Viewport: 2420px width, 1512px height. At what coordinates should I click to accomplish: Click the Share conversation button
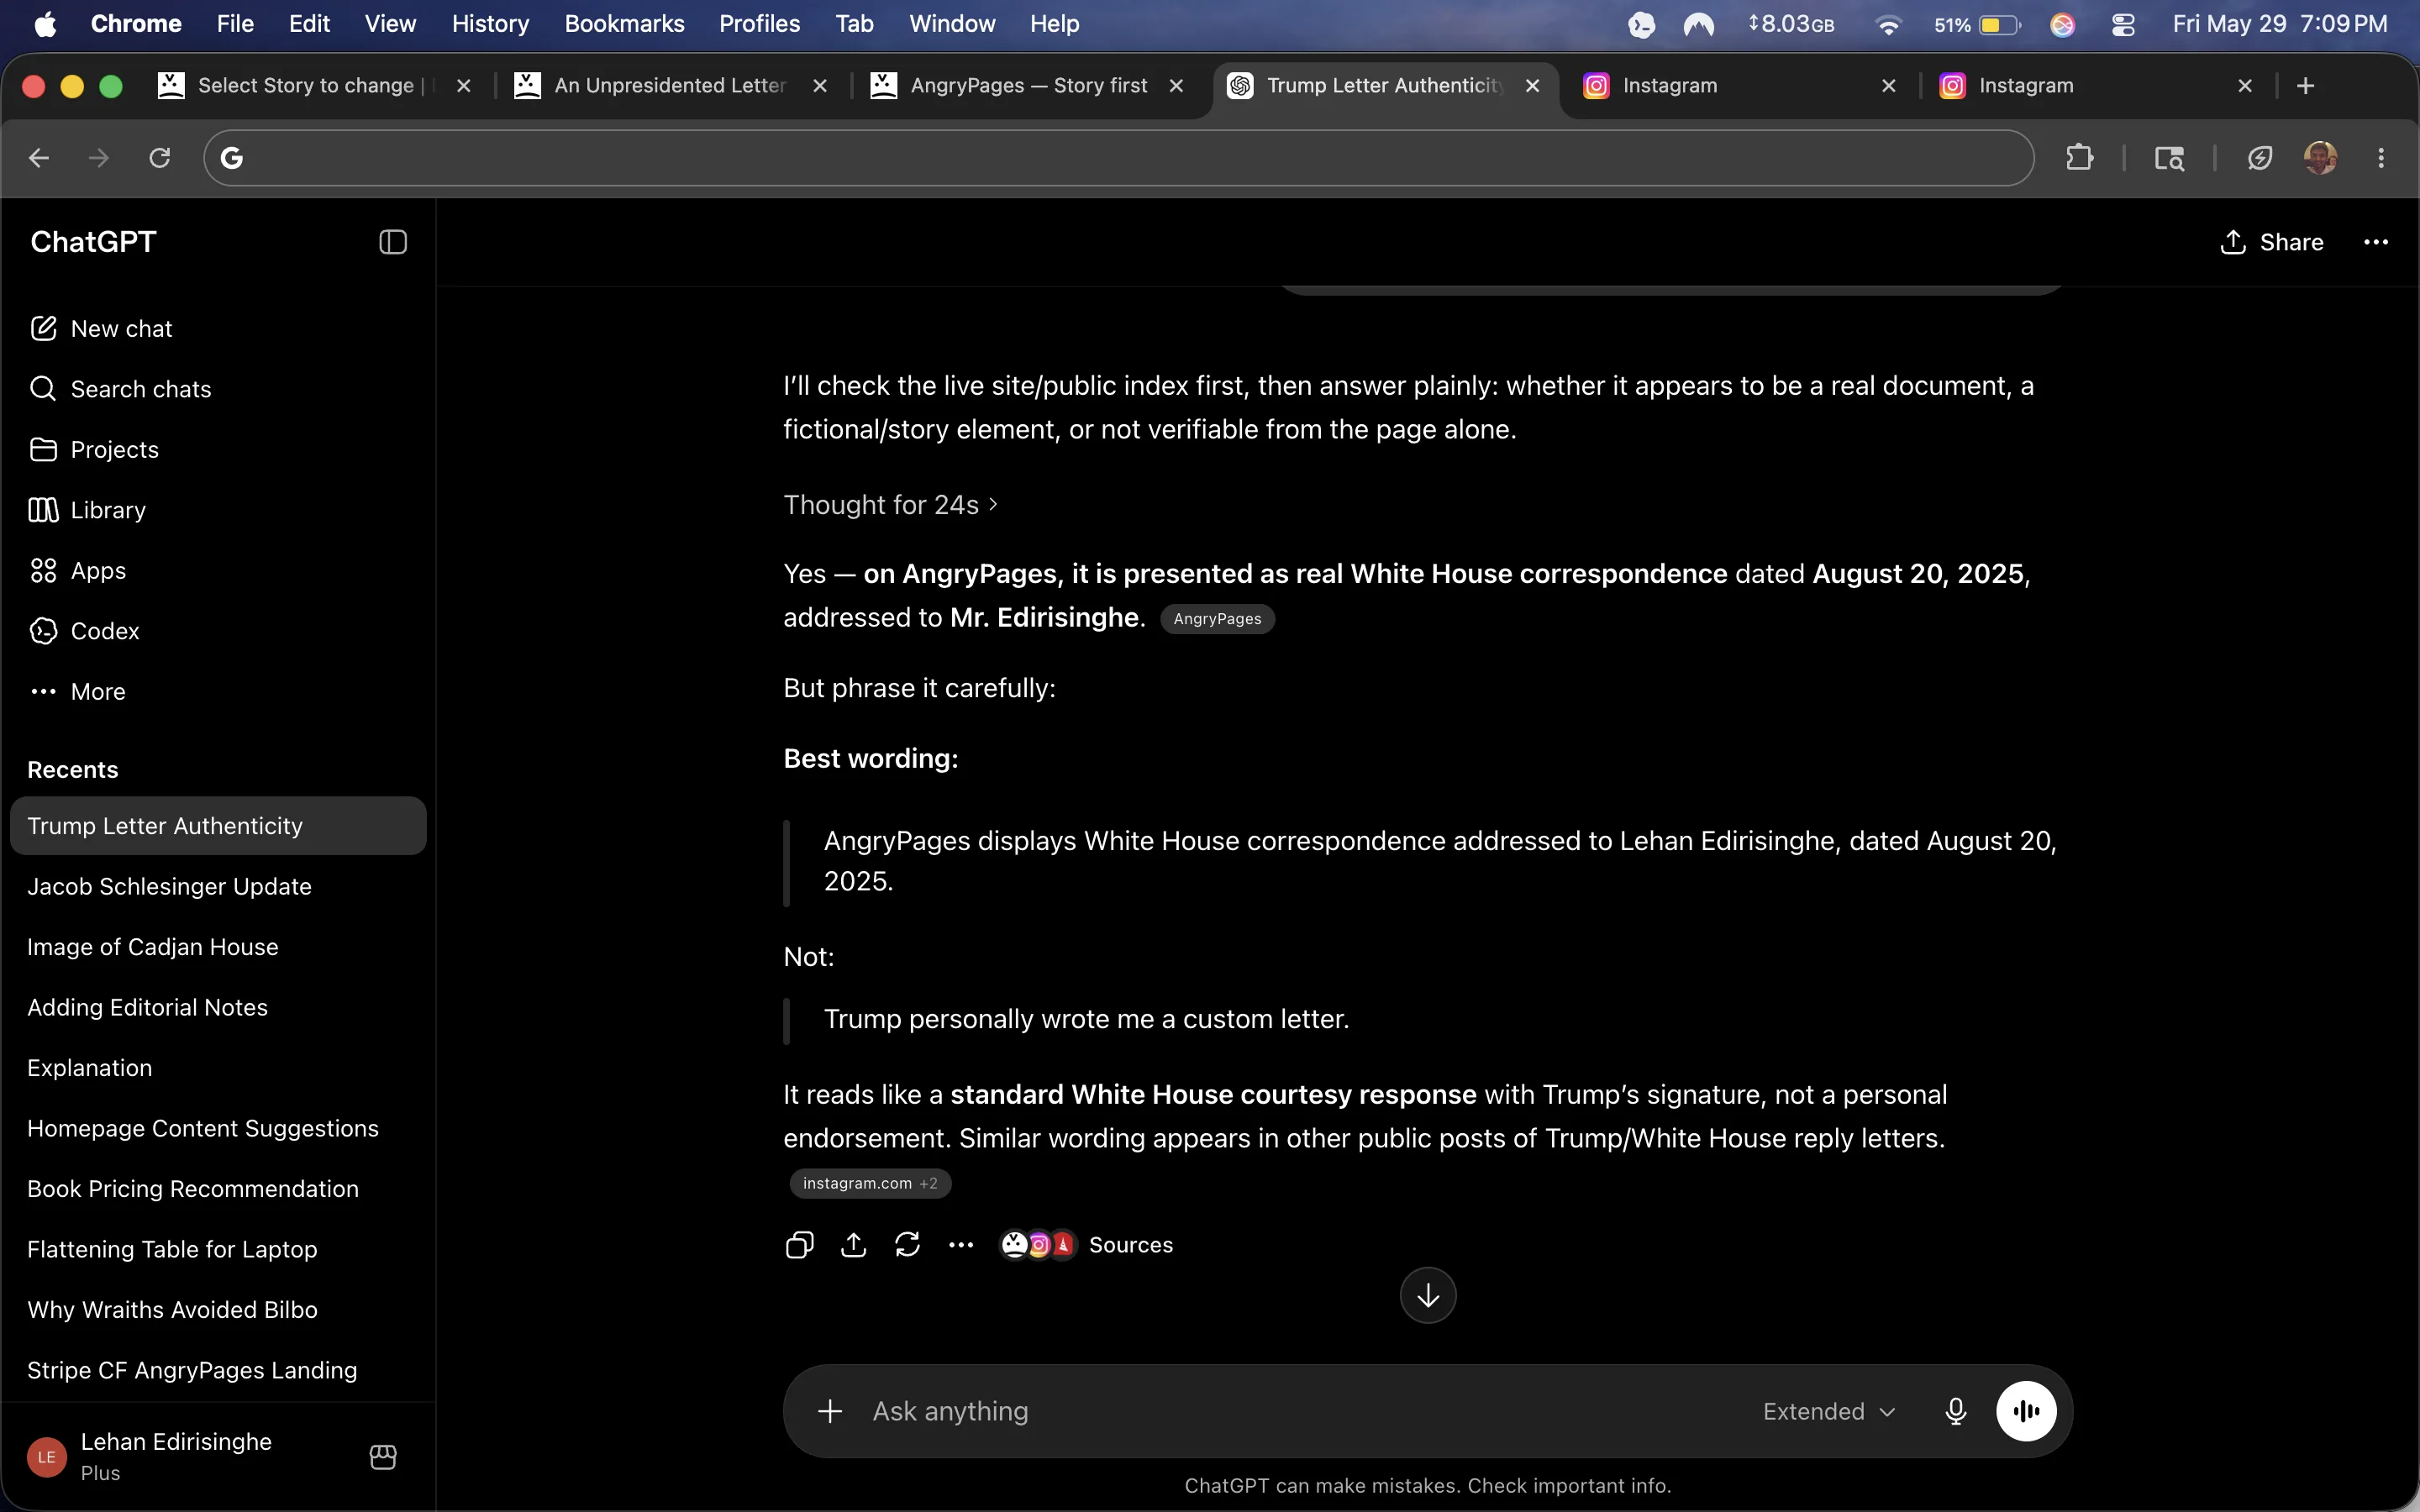click(x=2271, y=242)
